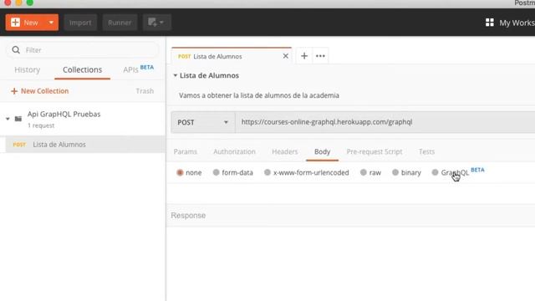Select the x-www-form-urlencoded radio option

click(267, 172)
